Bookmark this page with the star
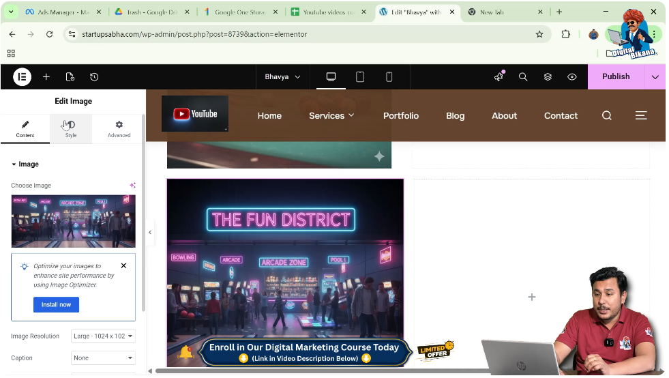This screenshot has height=378, width=669. tap(539, 34)
